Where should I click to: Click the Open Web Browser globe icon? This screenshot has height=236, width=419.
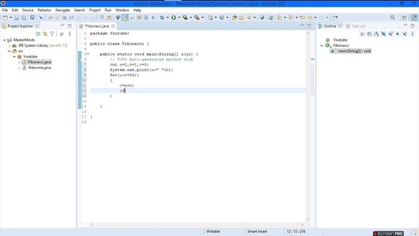(262, 18)
